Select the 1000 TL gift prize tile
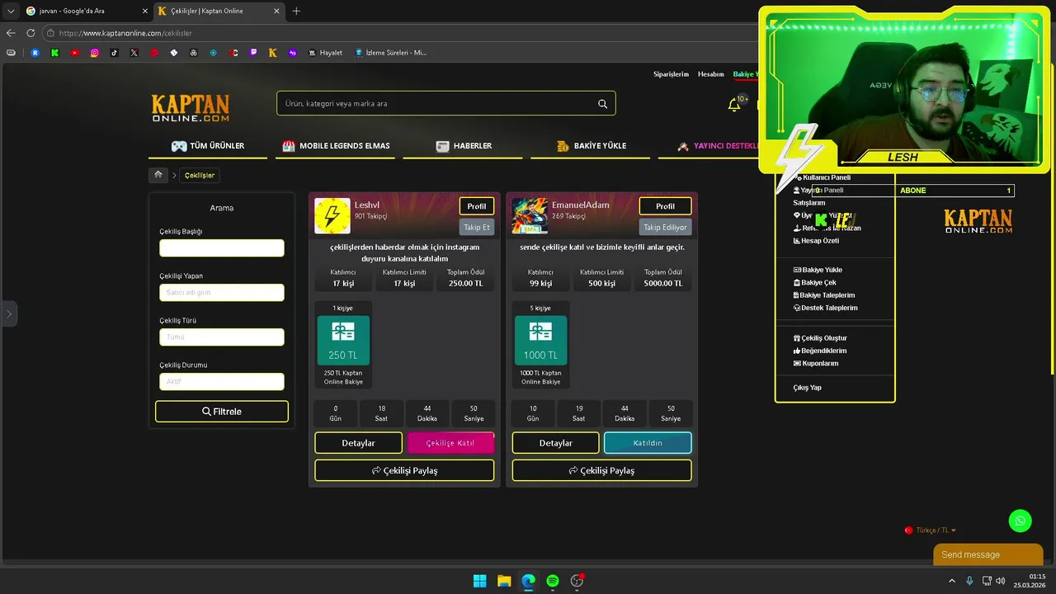This screenshot has height=594, width=1056. 540,340
